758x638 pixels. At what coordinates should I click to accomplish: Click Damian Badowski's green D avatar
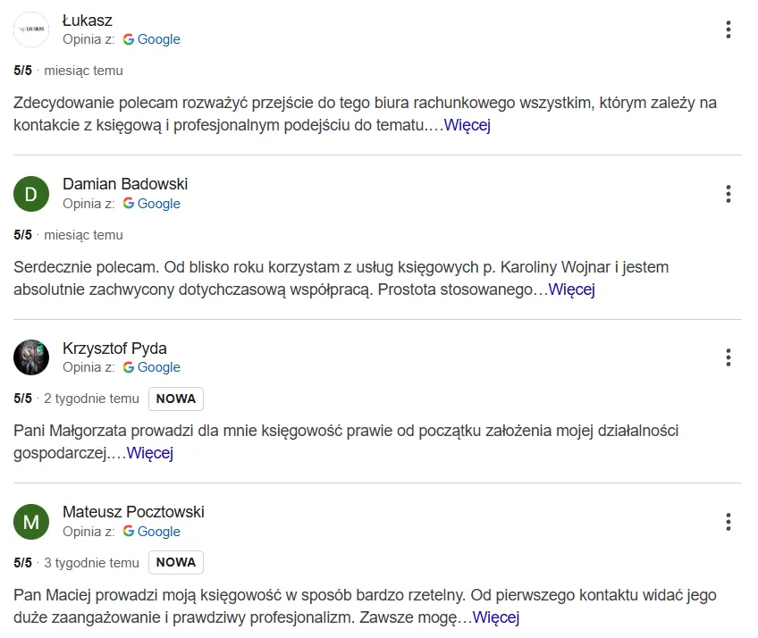(31, 194)
